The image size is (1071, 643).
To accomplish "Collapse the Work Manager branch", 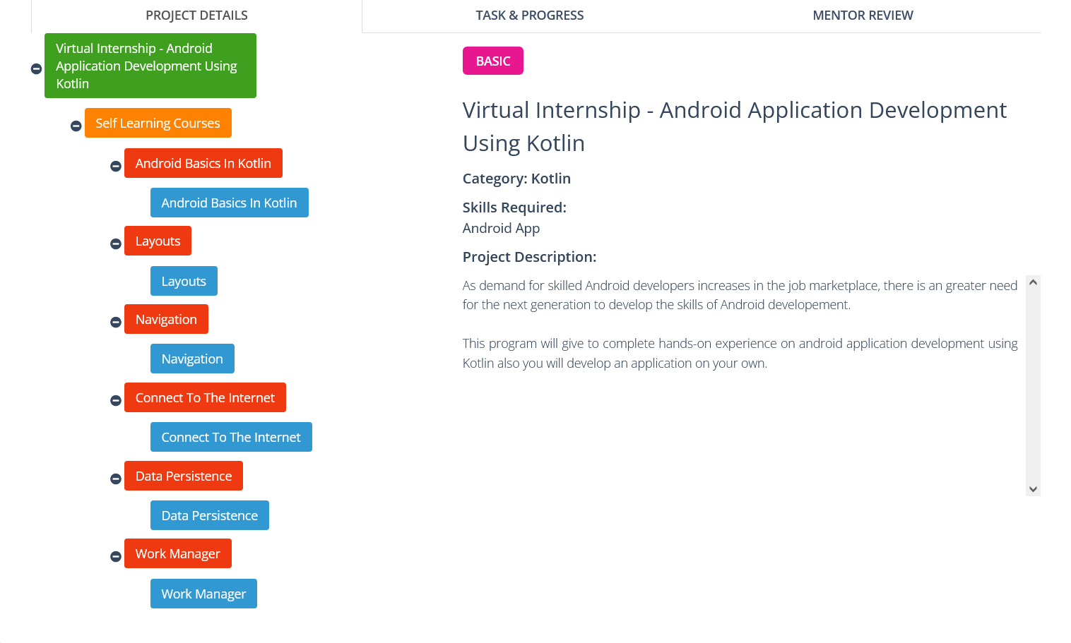I will click(x=115, y=555).
